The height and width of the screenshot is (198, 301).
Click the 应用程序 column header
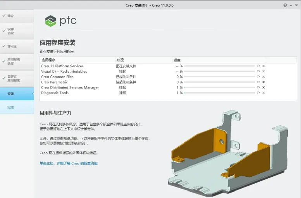coord(77,60)
